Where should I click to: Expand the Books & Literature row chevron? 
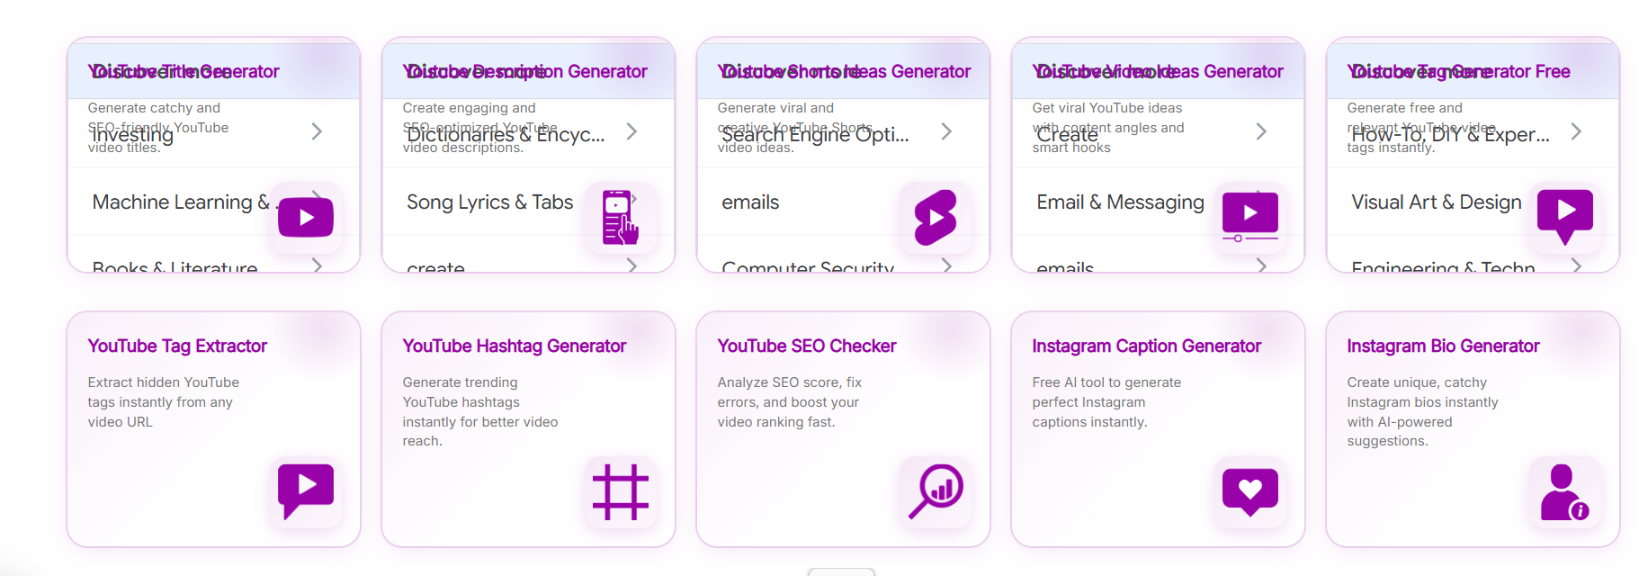317,265
